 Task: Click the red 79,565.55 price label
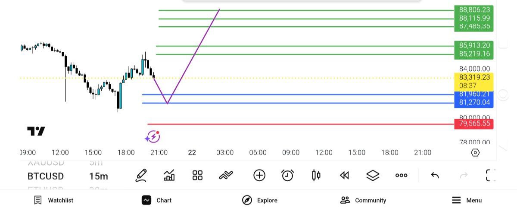(x=474, y=124)
